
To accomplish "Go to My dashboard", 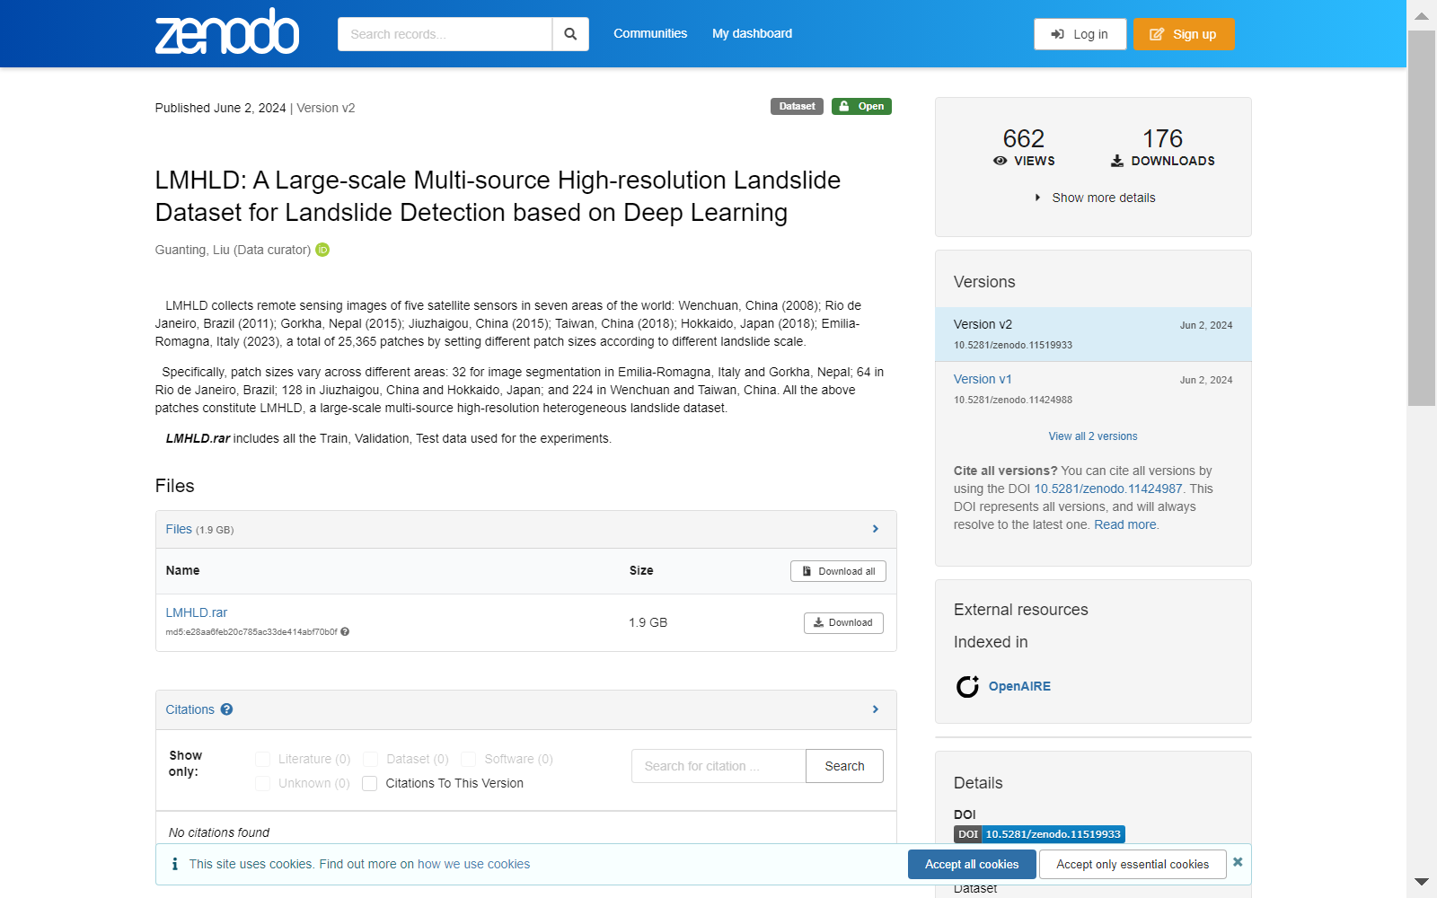I will 752,33.
